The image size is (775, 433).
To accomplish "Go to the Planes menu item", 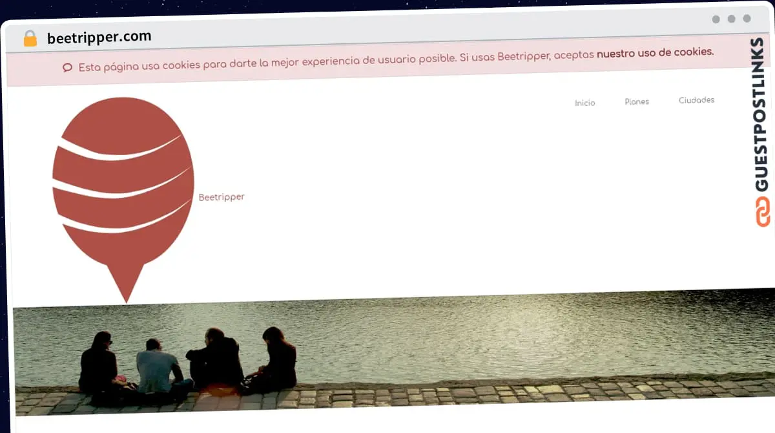I will (x=637, y=101).
